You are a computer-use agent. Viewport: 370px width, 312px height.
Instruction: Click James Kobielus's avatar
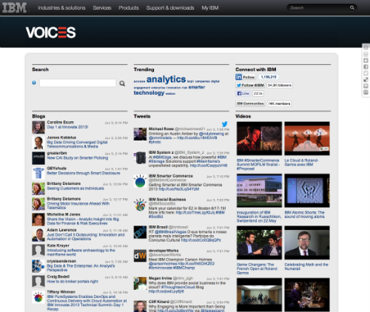click(x=38, y=143)
